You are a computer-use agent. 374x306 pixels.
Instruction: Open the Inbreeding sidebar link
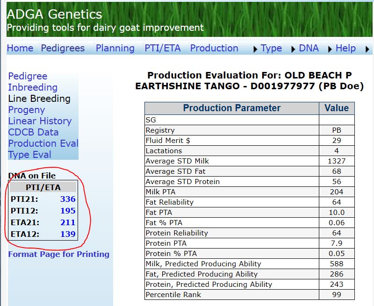[33, 87]
